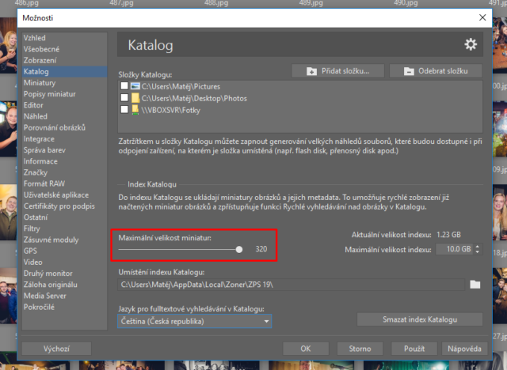The width and height of the screenshot is (507, 370).
Task: Click the thumbnail size slider handle
Action: click(239, 249)
